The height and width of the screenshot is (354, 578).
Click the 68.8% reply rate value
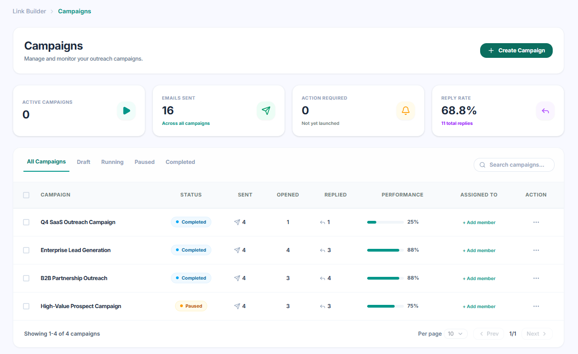point(459,111)
